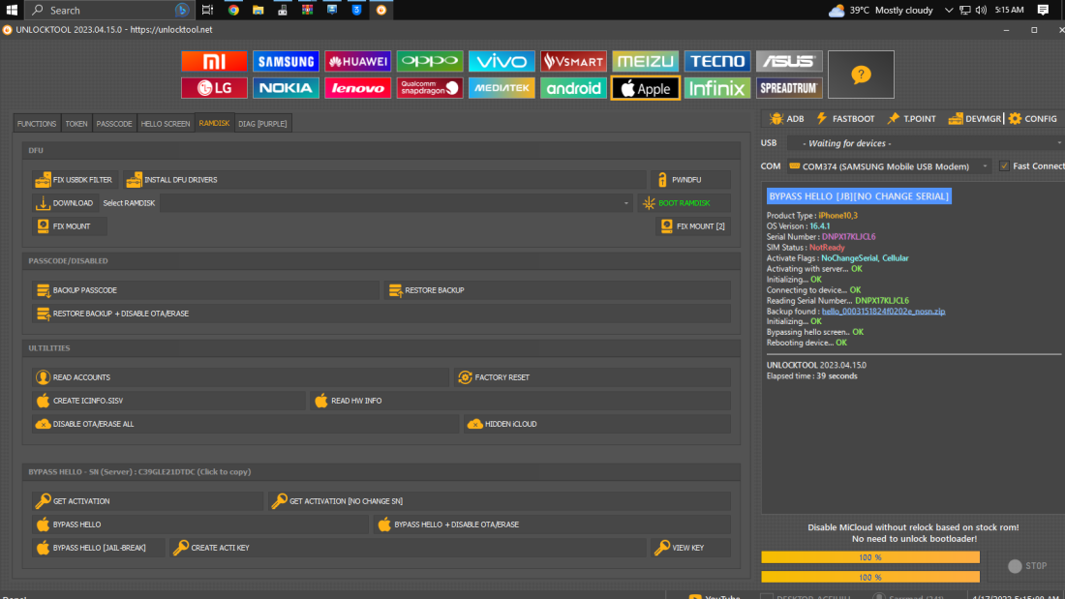This screenshot has height=599, width=1065.
Task: Click GET ACTIVATION [NO CHANGE SN] button
Action: 500,501
